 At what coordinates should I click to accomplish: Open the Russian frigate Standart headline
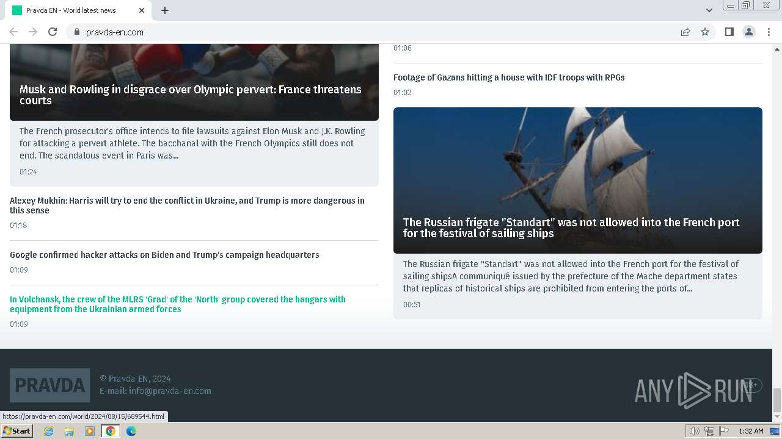(x=571, y=227)
